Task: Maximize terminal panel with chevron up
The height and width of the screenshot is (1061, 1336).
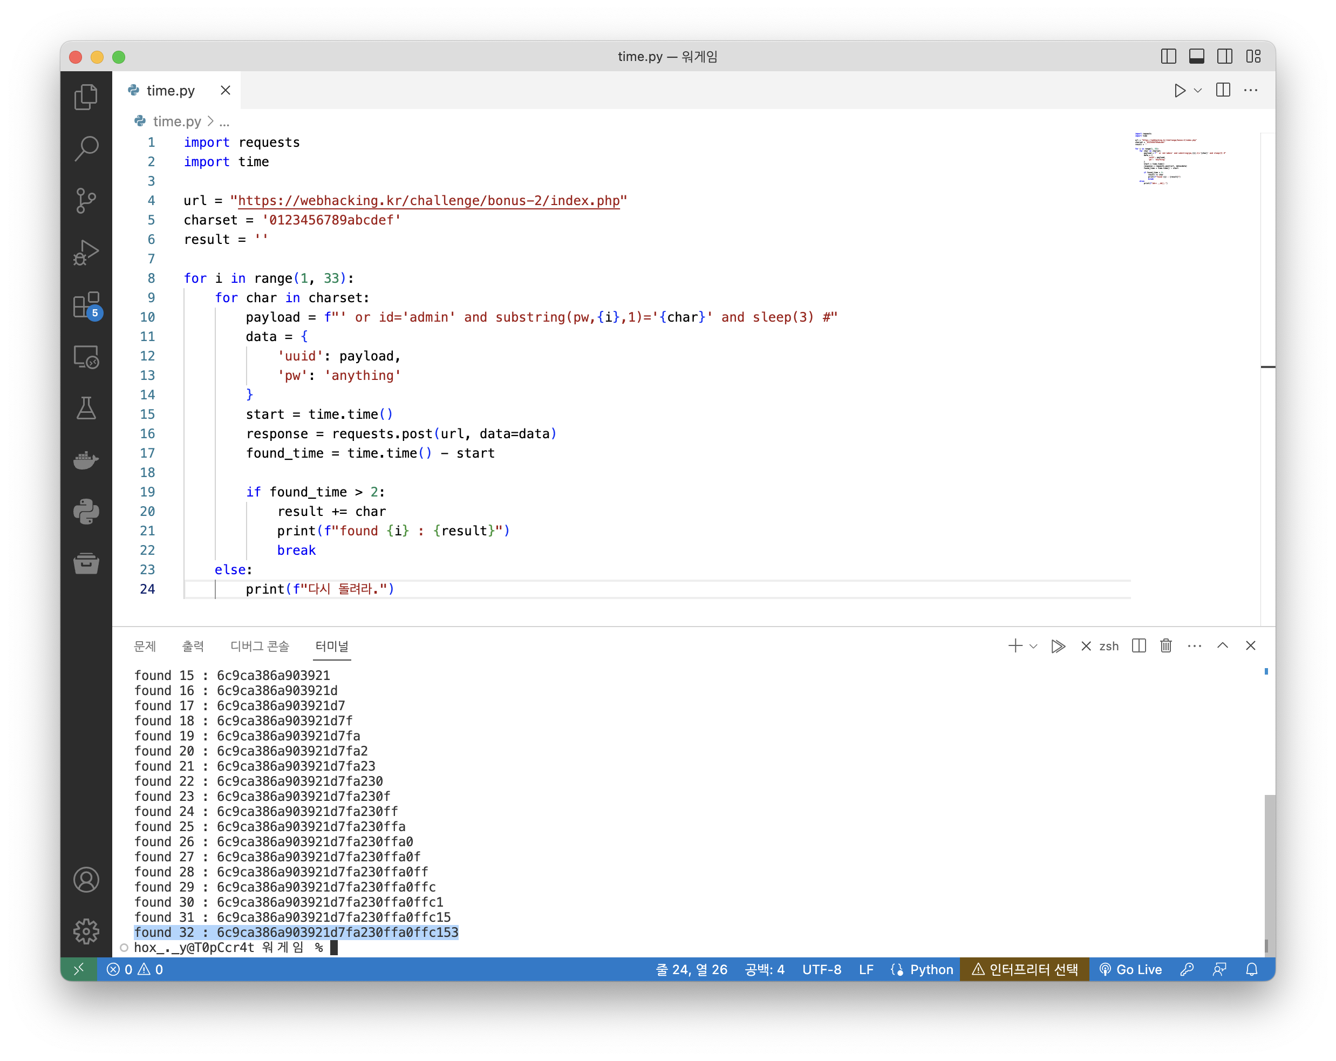Action: 1223,646
